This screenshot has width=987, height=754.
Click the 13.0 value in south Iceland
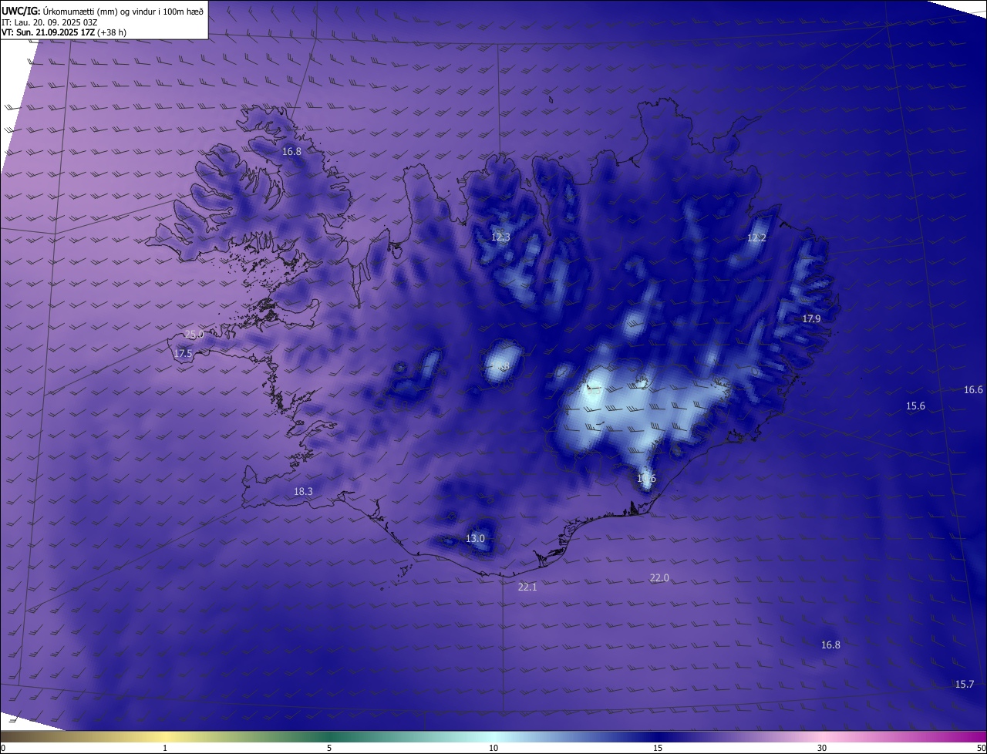(x=475, y=539)
